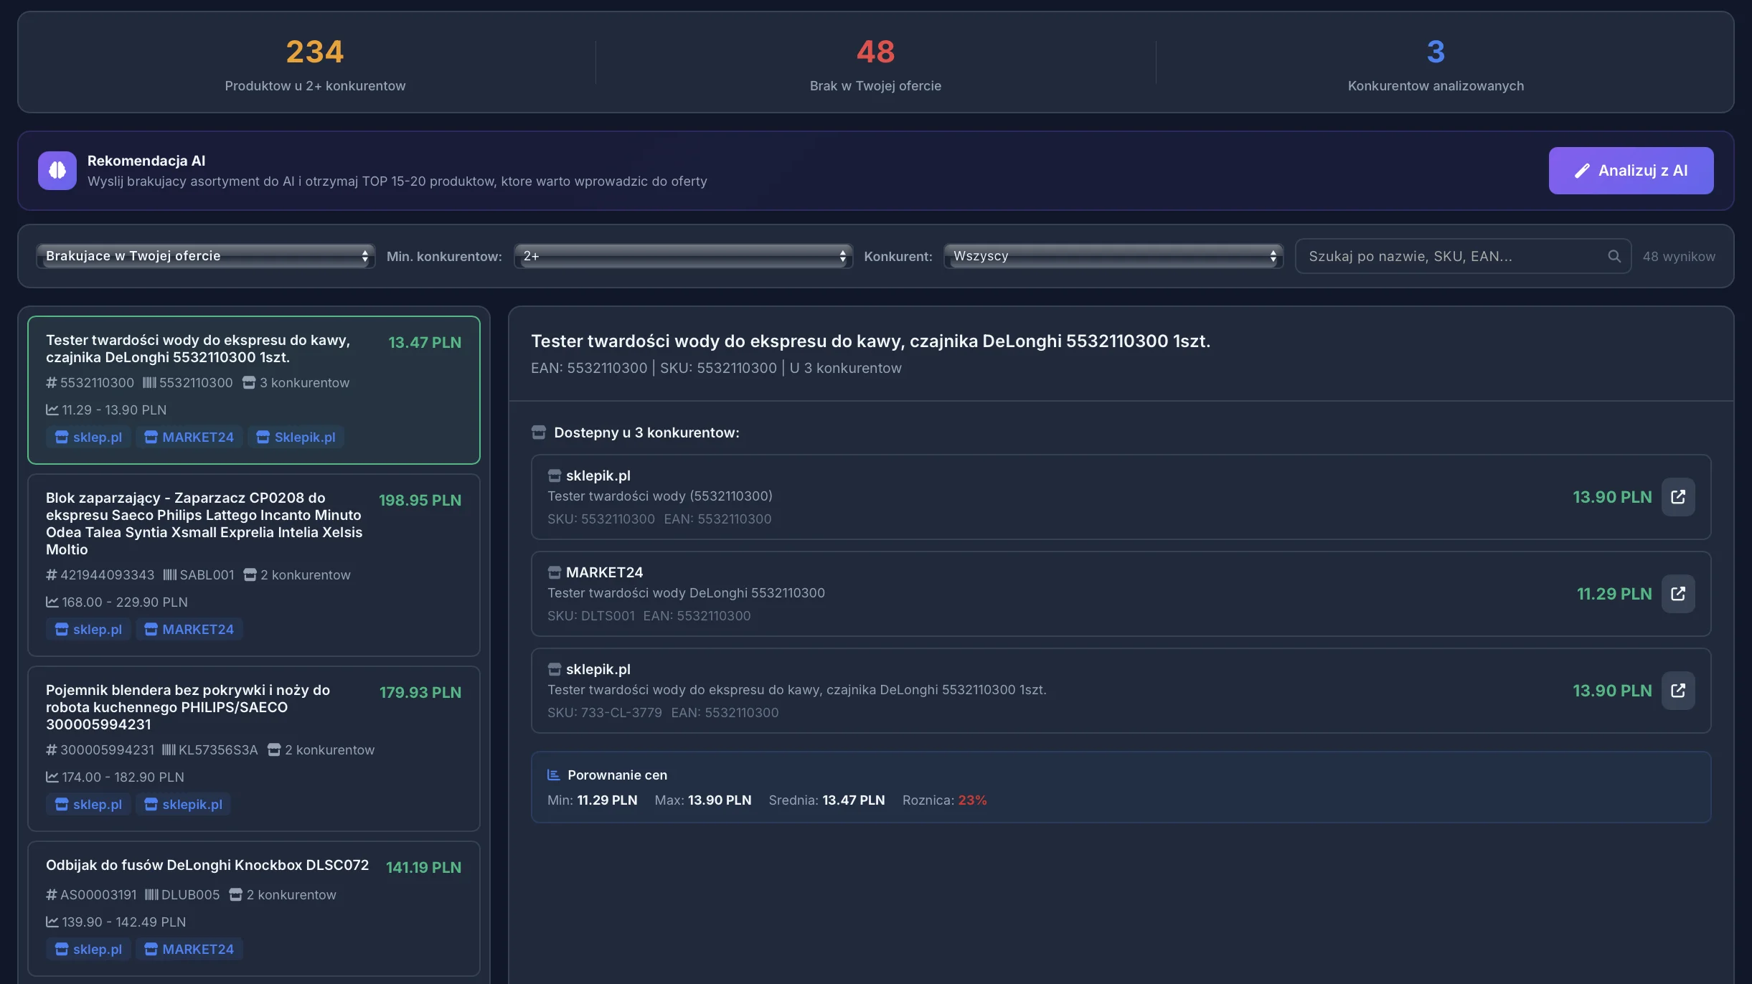The image size is (1752, 984).
Task: Open 'Brakujace w Twojej ofercie' filter dropdown
Action: pyautogui.click(x=205, y=256)
